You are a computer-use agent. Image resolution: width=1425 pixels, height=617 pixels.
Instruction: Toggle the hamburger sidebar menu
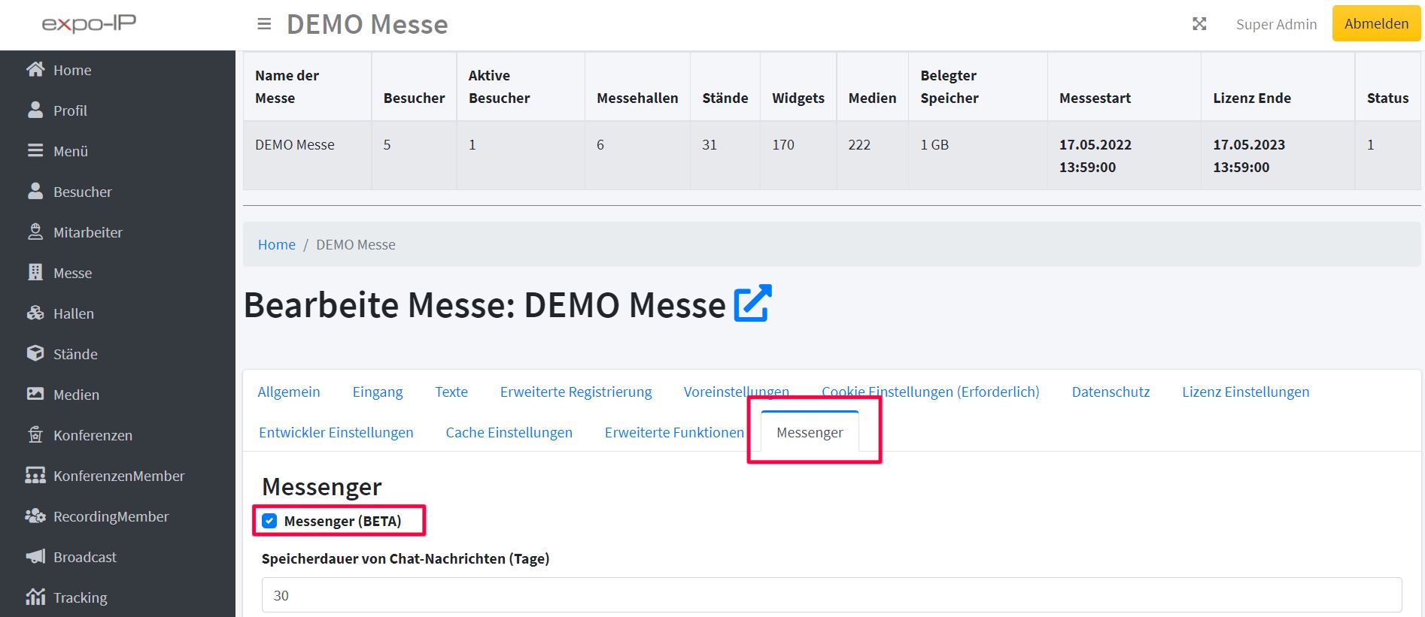[x=264, y=24]
